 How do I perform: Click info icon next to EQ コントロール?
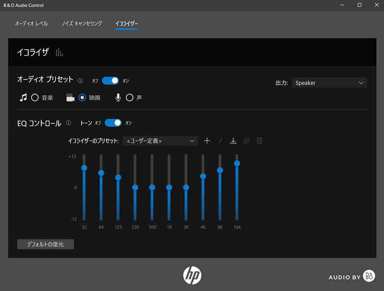[69, 123]
